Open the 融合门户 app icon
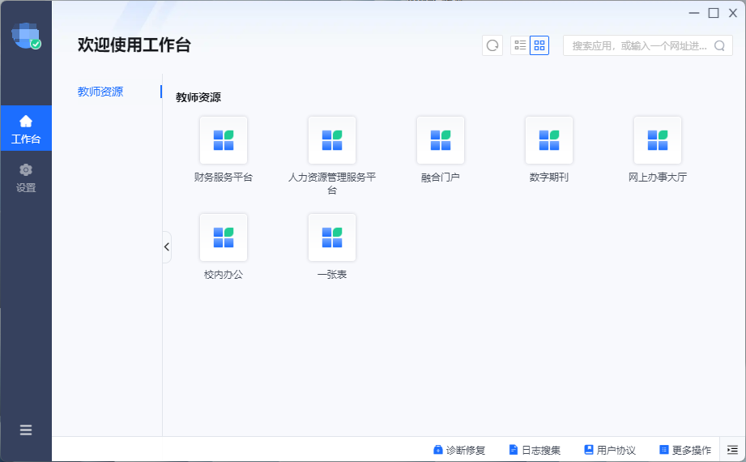Screen dimensions: 746x462 (x=440, y=141)
